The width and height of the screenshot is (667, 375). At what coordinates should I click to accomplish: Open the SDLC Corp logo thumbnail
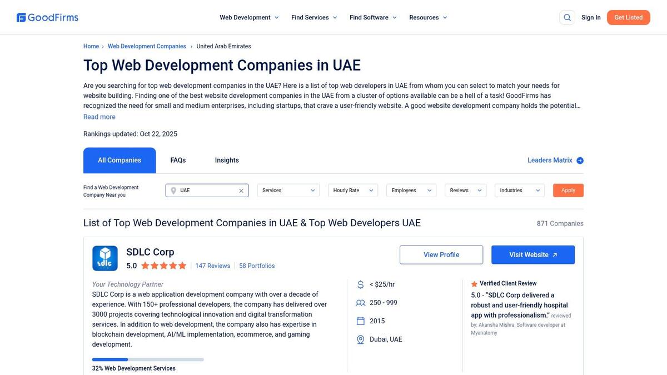point(105,258)
